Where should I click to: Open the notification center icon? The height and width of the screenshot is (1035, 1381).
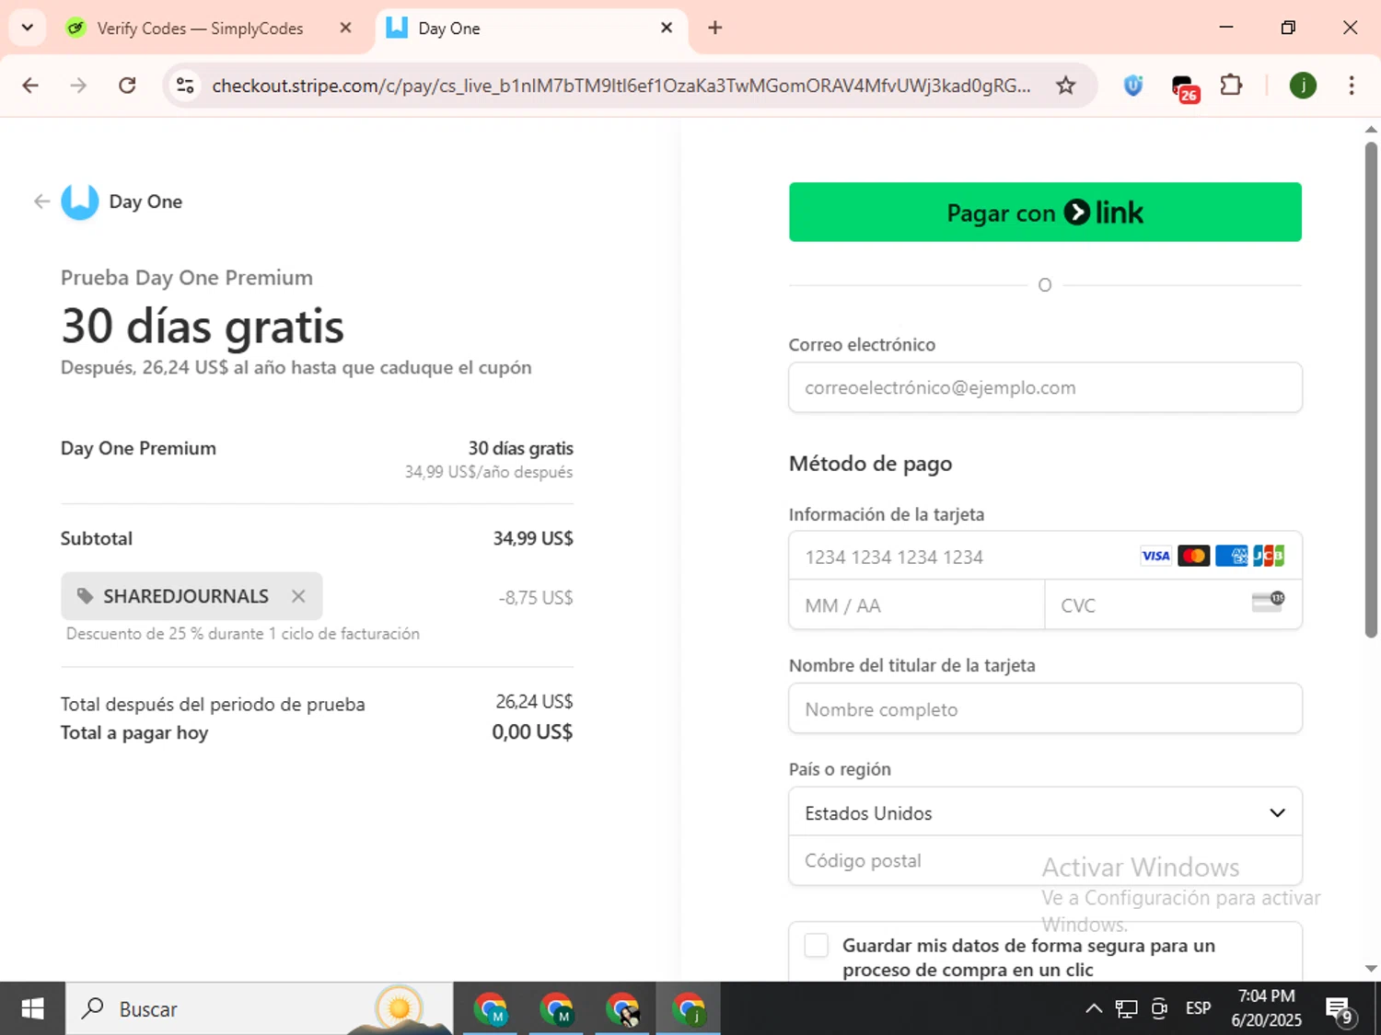tap(1340, 1009)
